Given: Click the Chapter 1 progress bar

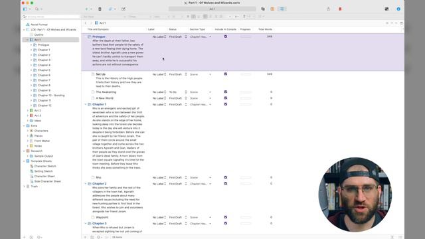Looking at the screenshot, I should coord(246,104).
